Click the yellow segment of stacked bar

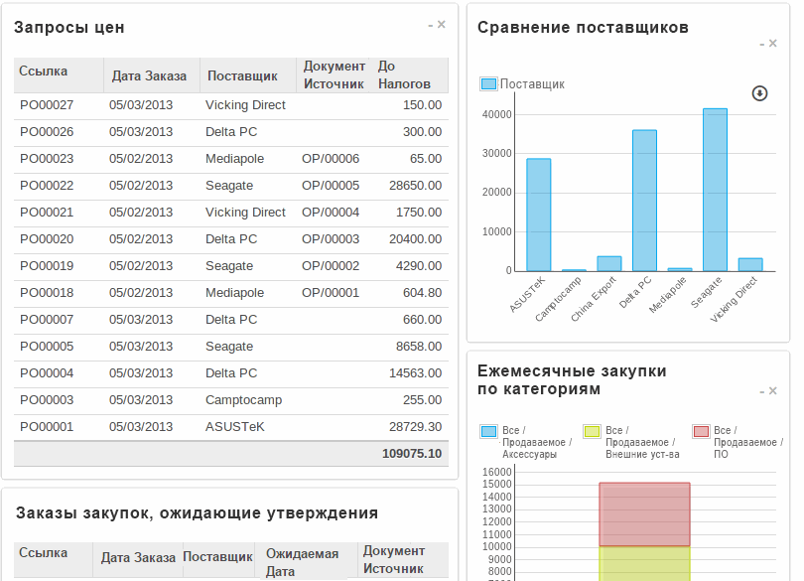coord(644,563)
